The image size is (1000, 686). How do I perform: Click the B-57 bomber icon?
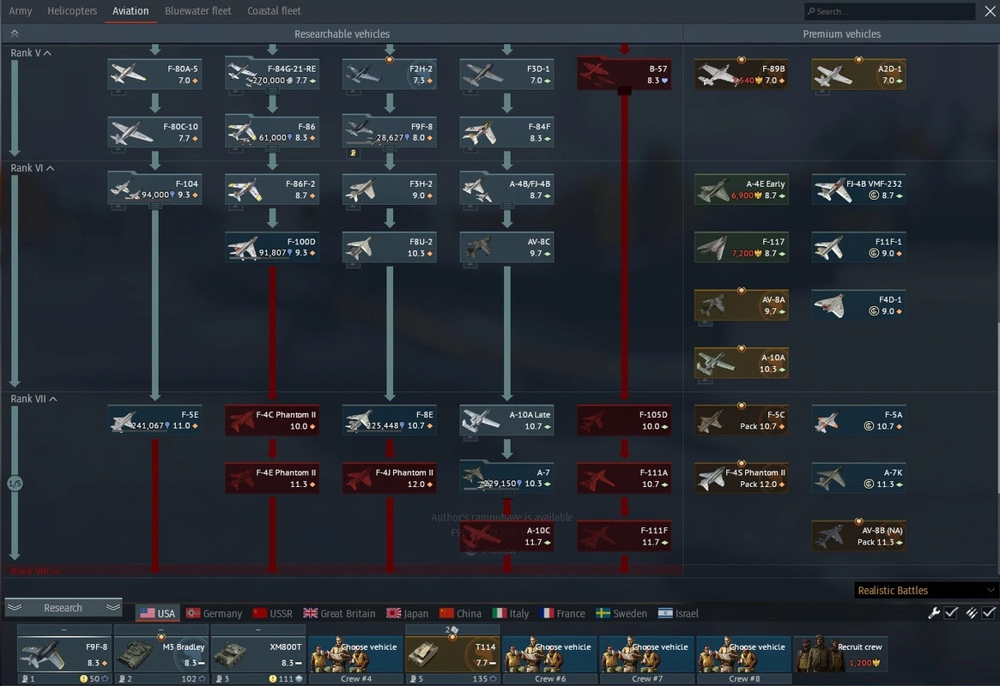[623, 74]
